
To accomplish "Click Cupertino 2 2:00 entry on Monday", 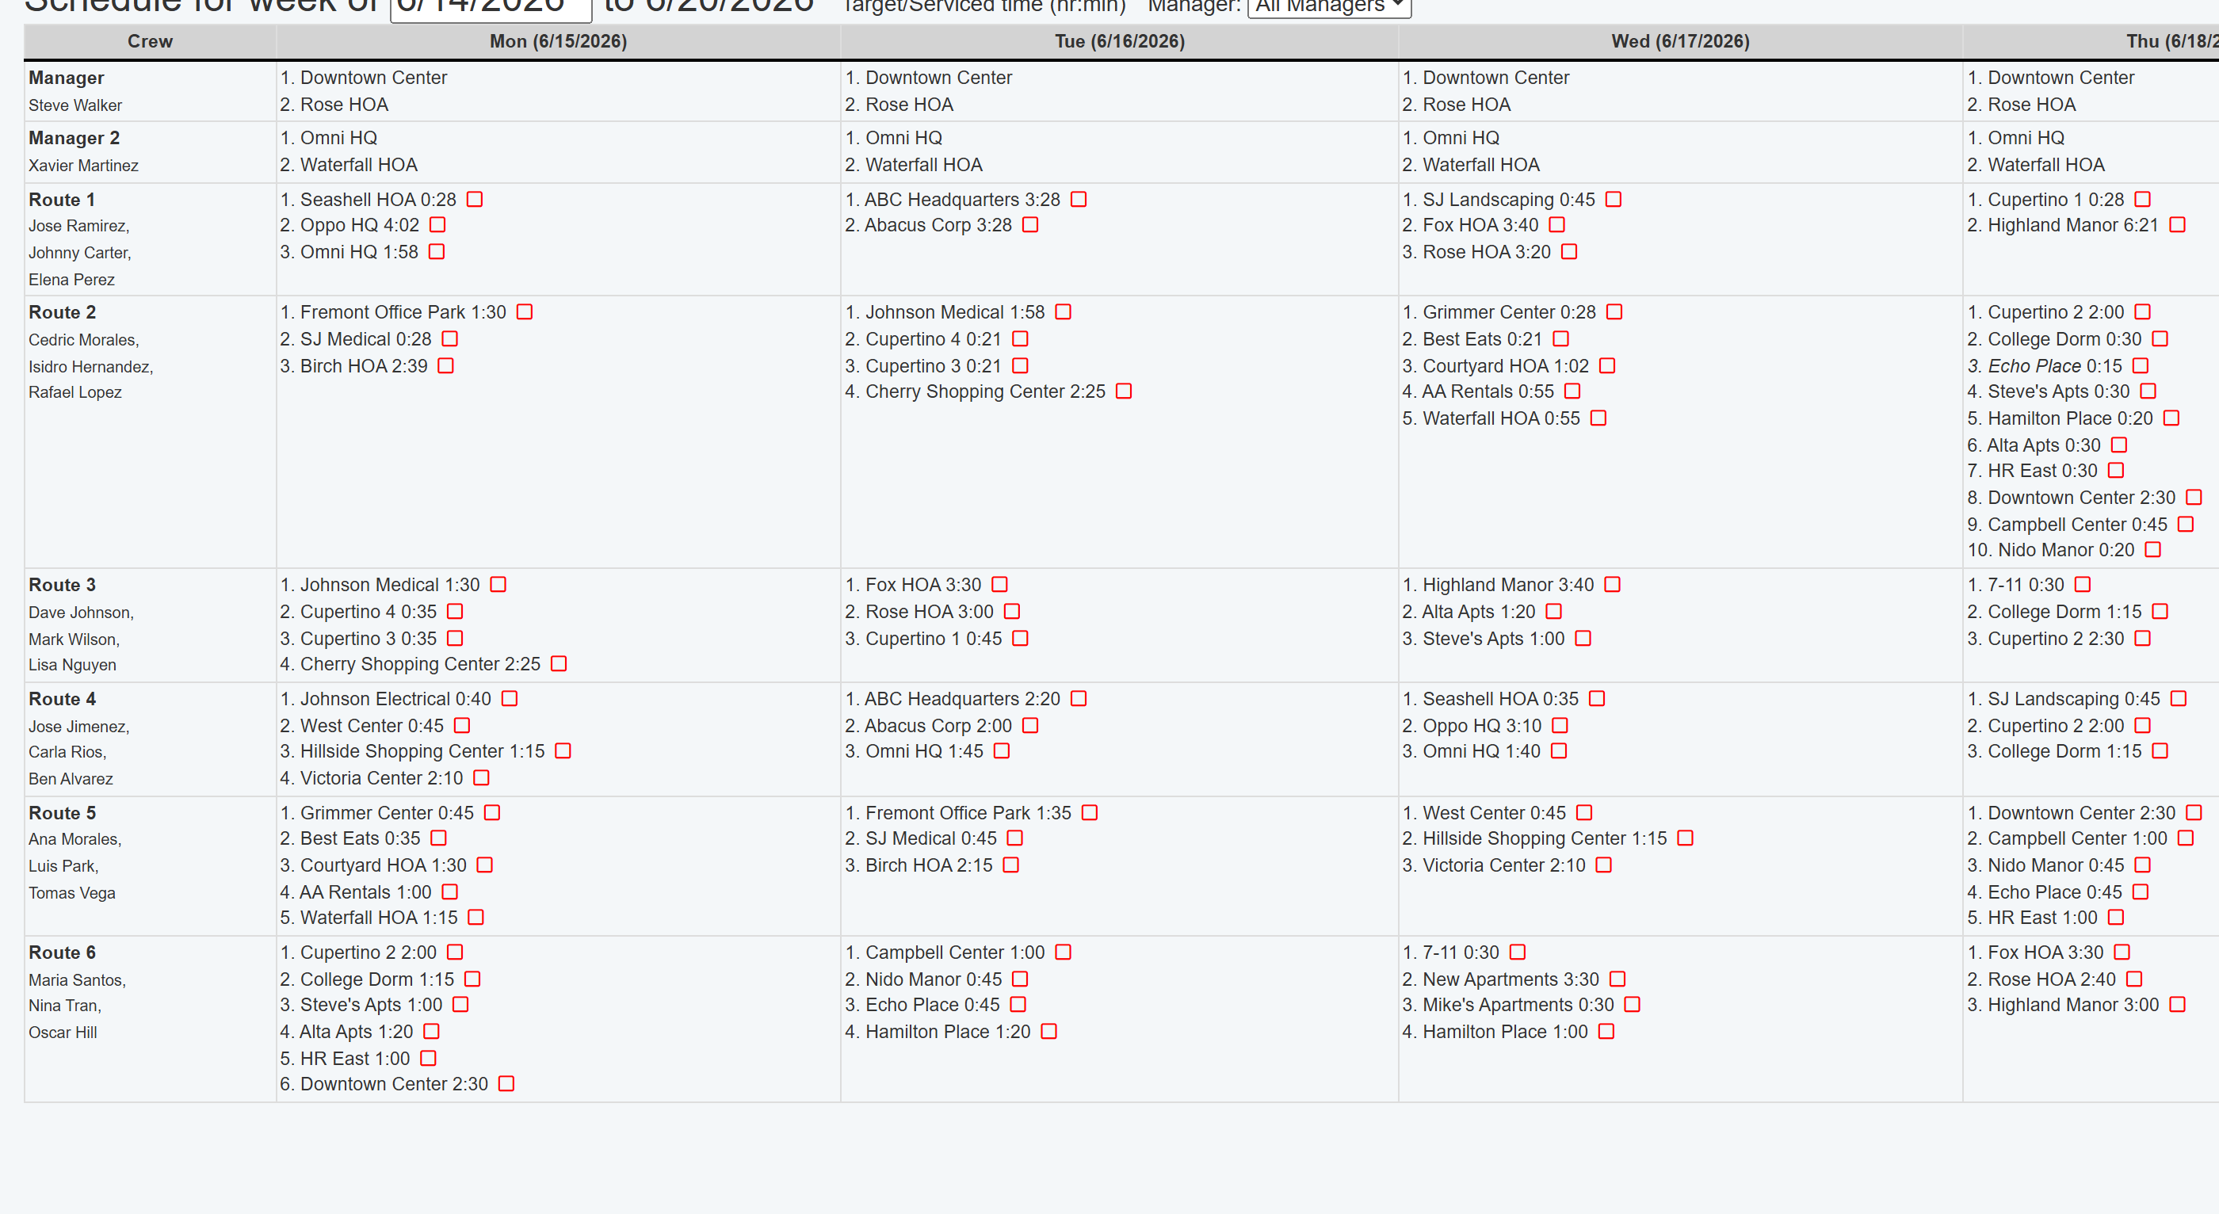I will click(x=358, y=953).
